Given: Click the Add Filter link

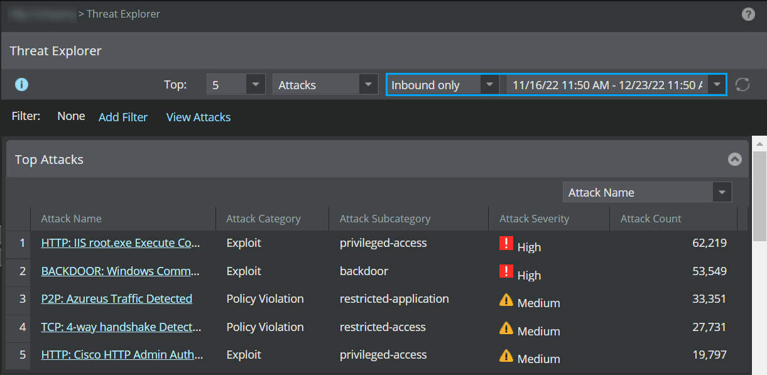Looking at the screenshot, I should click(123, 117).
